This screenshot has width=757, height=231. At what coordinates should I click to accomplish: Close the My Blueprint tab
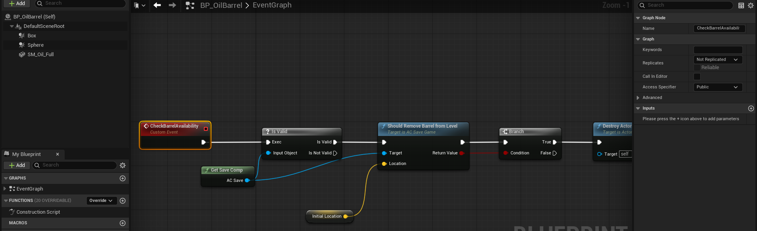point(58,154)
